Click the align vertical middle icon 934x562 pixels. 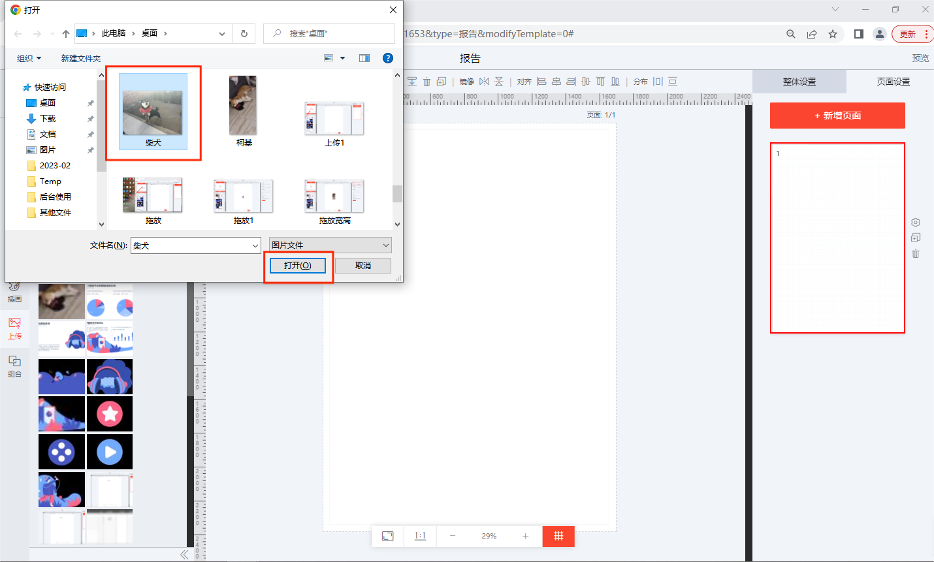[586, 82]
